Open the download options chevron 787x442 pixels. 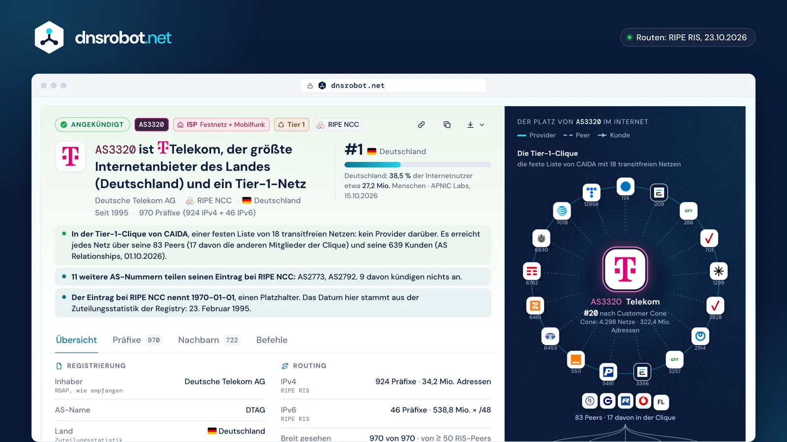(x=482, y=125)
